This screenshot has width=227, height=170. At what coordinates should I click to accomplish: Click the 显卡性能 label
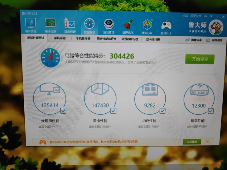point(100,121)
